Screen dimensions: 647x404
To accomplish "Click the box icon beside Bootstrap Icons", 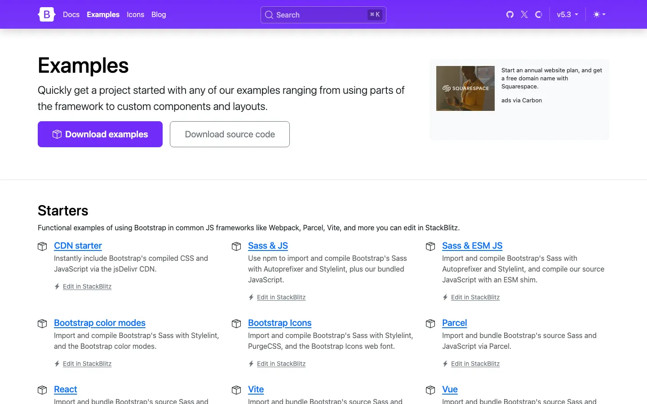I will pyautogui.click(x=236, y=324).
